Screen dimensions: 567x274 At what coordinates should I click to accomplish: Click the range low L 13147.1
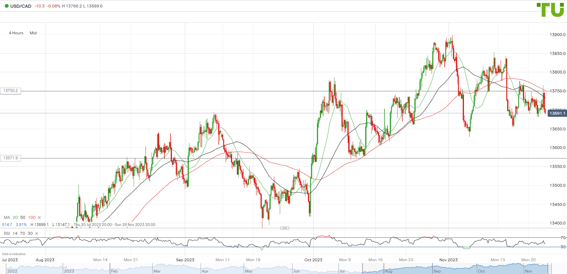pos(61,225)
